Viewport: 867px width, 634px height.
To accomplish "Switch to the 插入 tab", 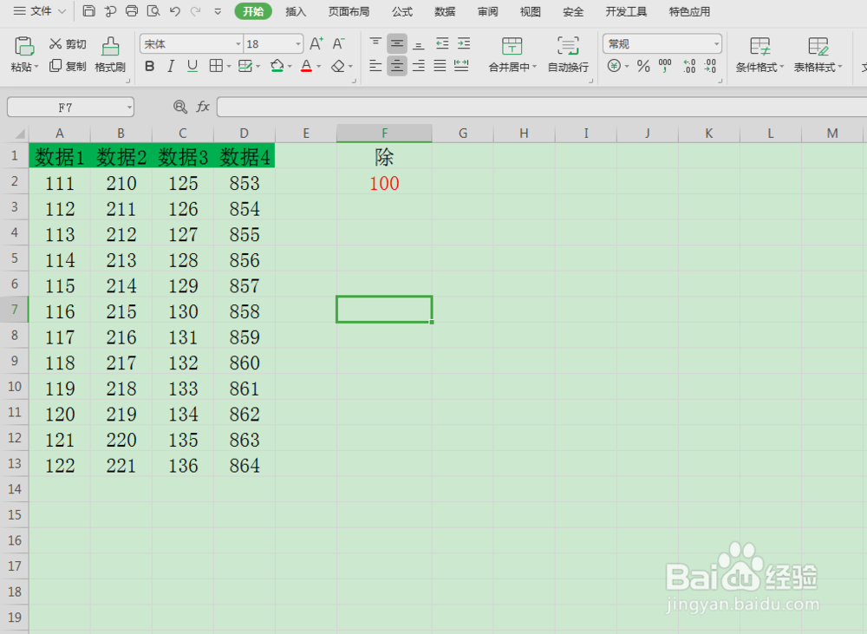I will coord(296,11).
